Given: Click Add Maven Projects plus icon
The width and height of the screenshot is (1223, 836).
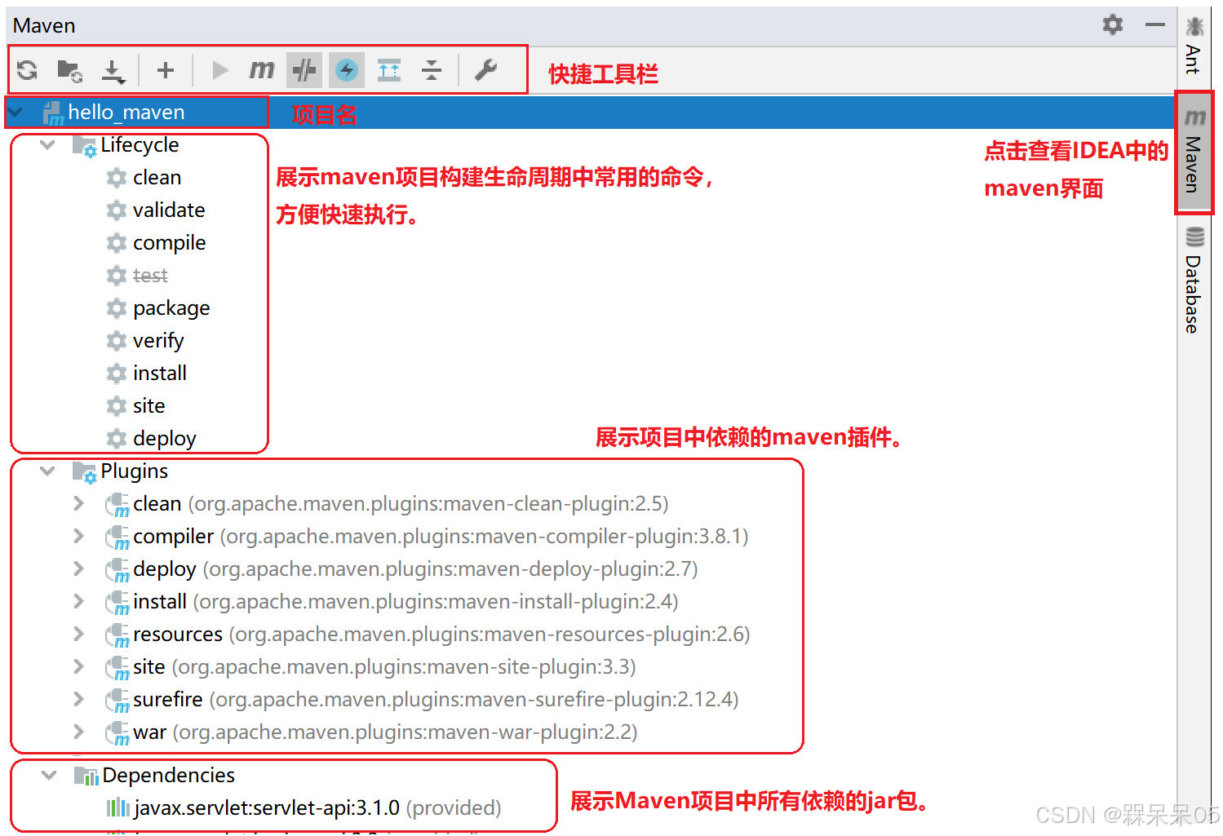Looking at the screenshot, I should 166,70.
